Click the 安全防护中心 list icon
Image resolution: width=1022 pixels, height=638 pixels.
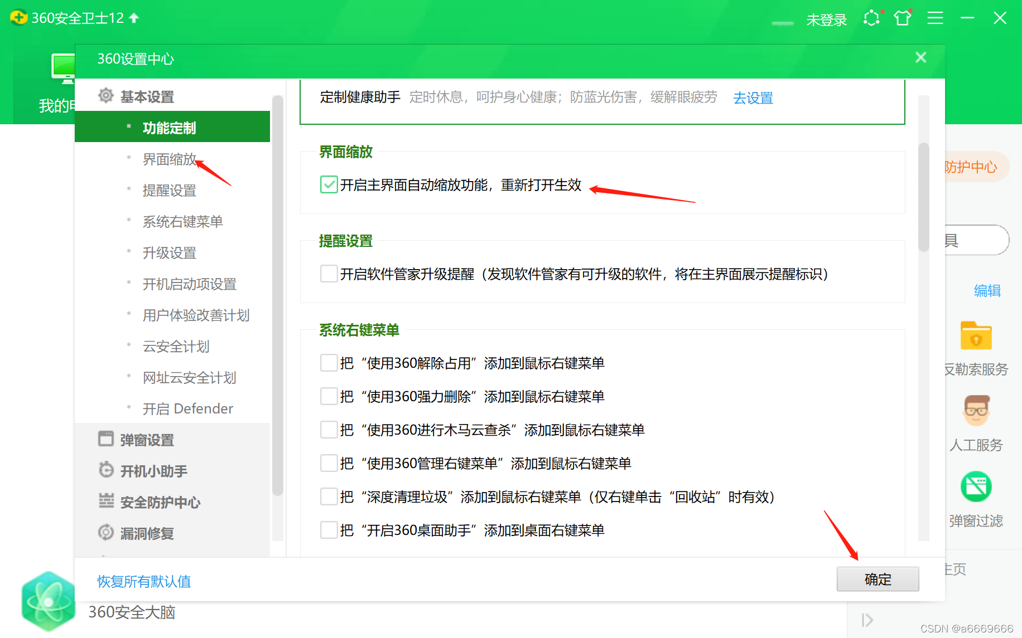click(106, 501)
